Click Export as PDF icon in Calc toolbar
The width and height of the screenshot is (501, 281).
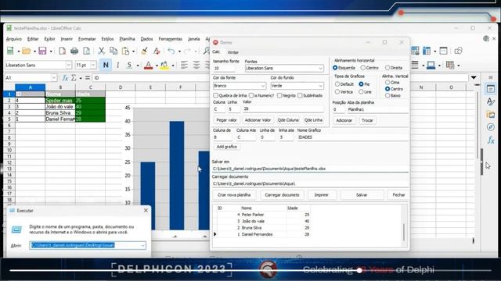[x=63, y=51]
